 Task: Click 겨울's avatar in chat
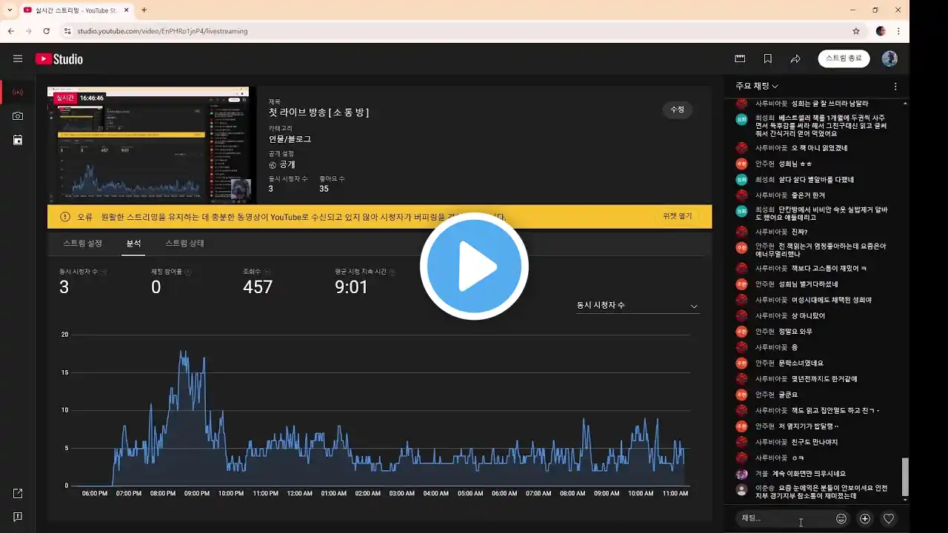741,474
